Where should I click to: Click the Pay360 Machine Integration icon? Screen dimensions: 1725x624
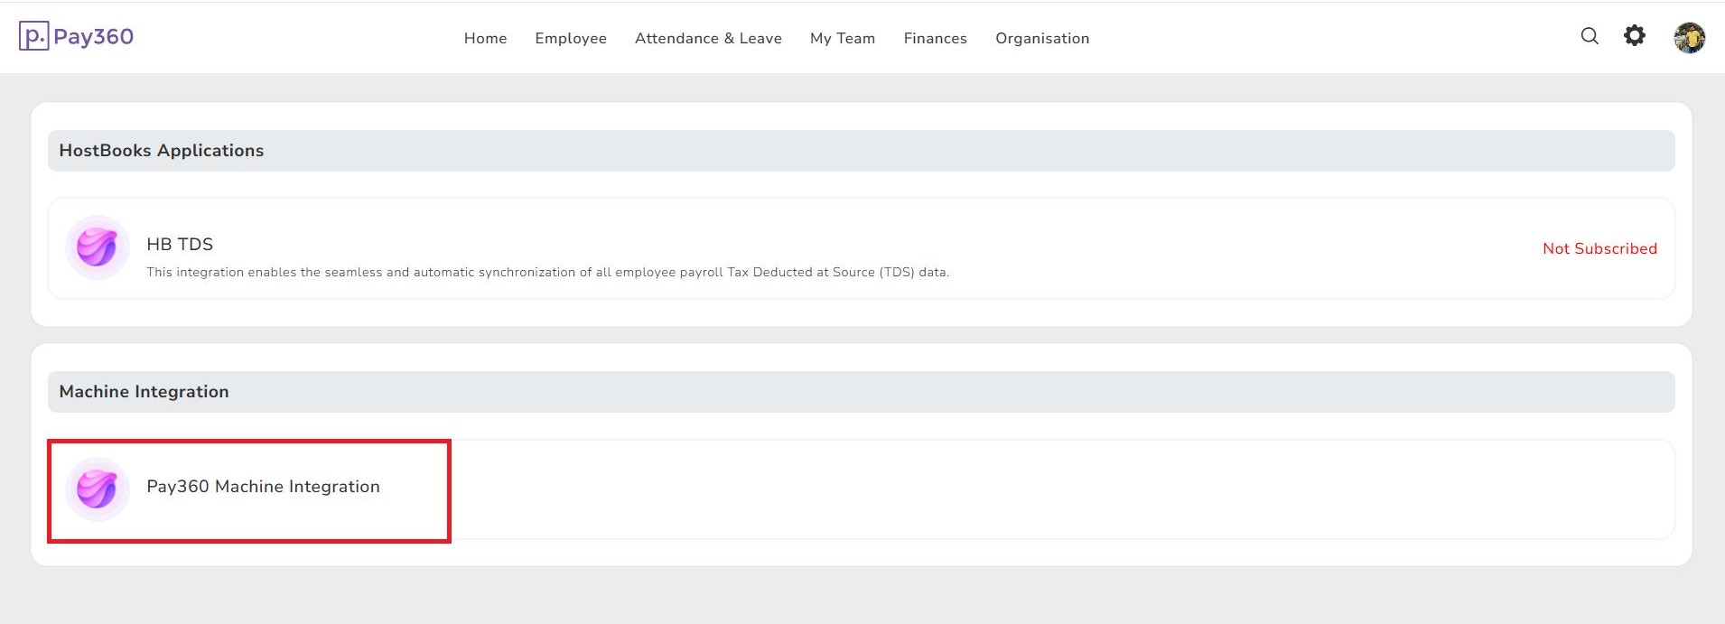[98, 489]
